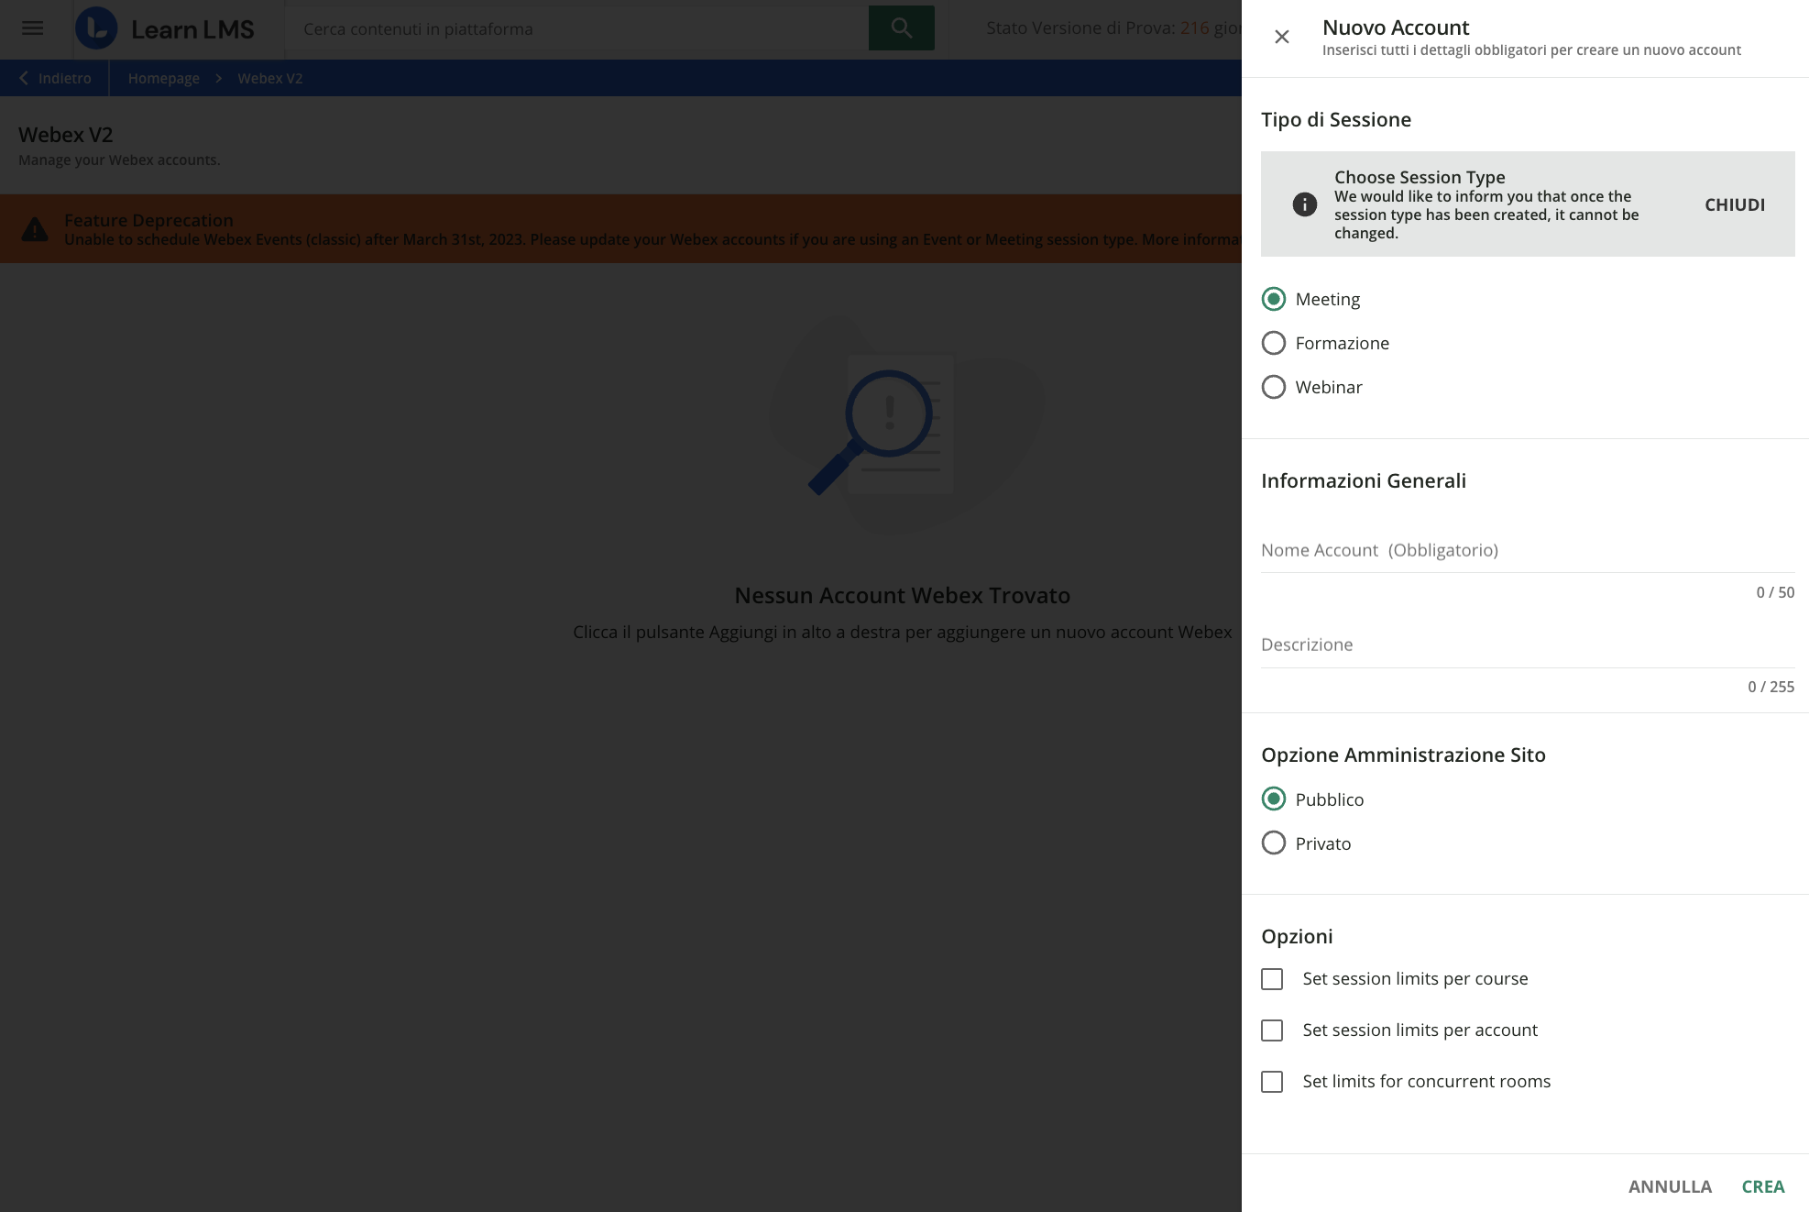Navigate to Homepage via the breadcrumb
This screenshot has height=1212, width=1809.
(163, 78)
